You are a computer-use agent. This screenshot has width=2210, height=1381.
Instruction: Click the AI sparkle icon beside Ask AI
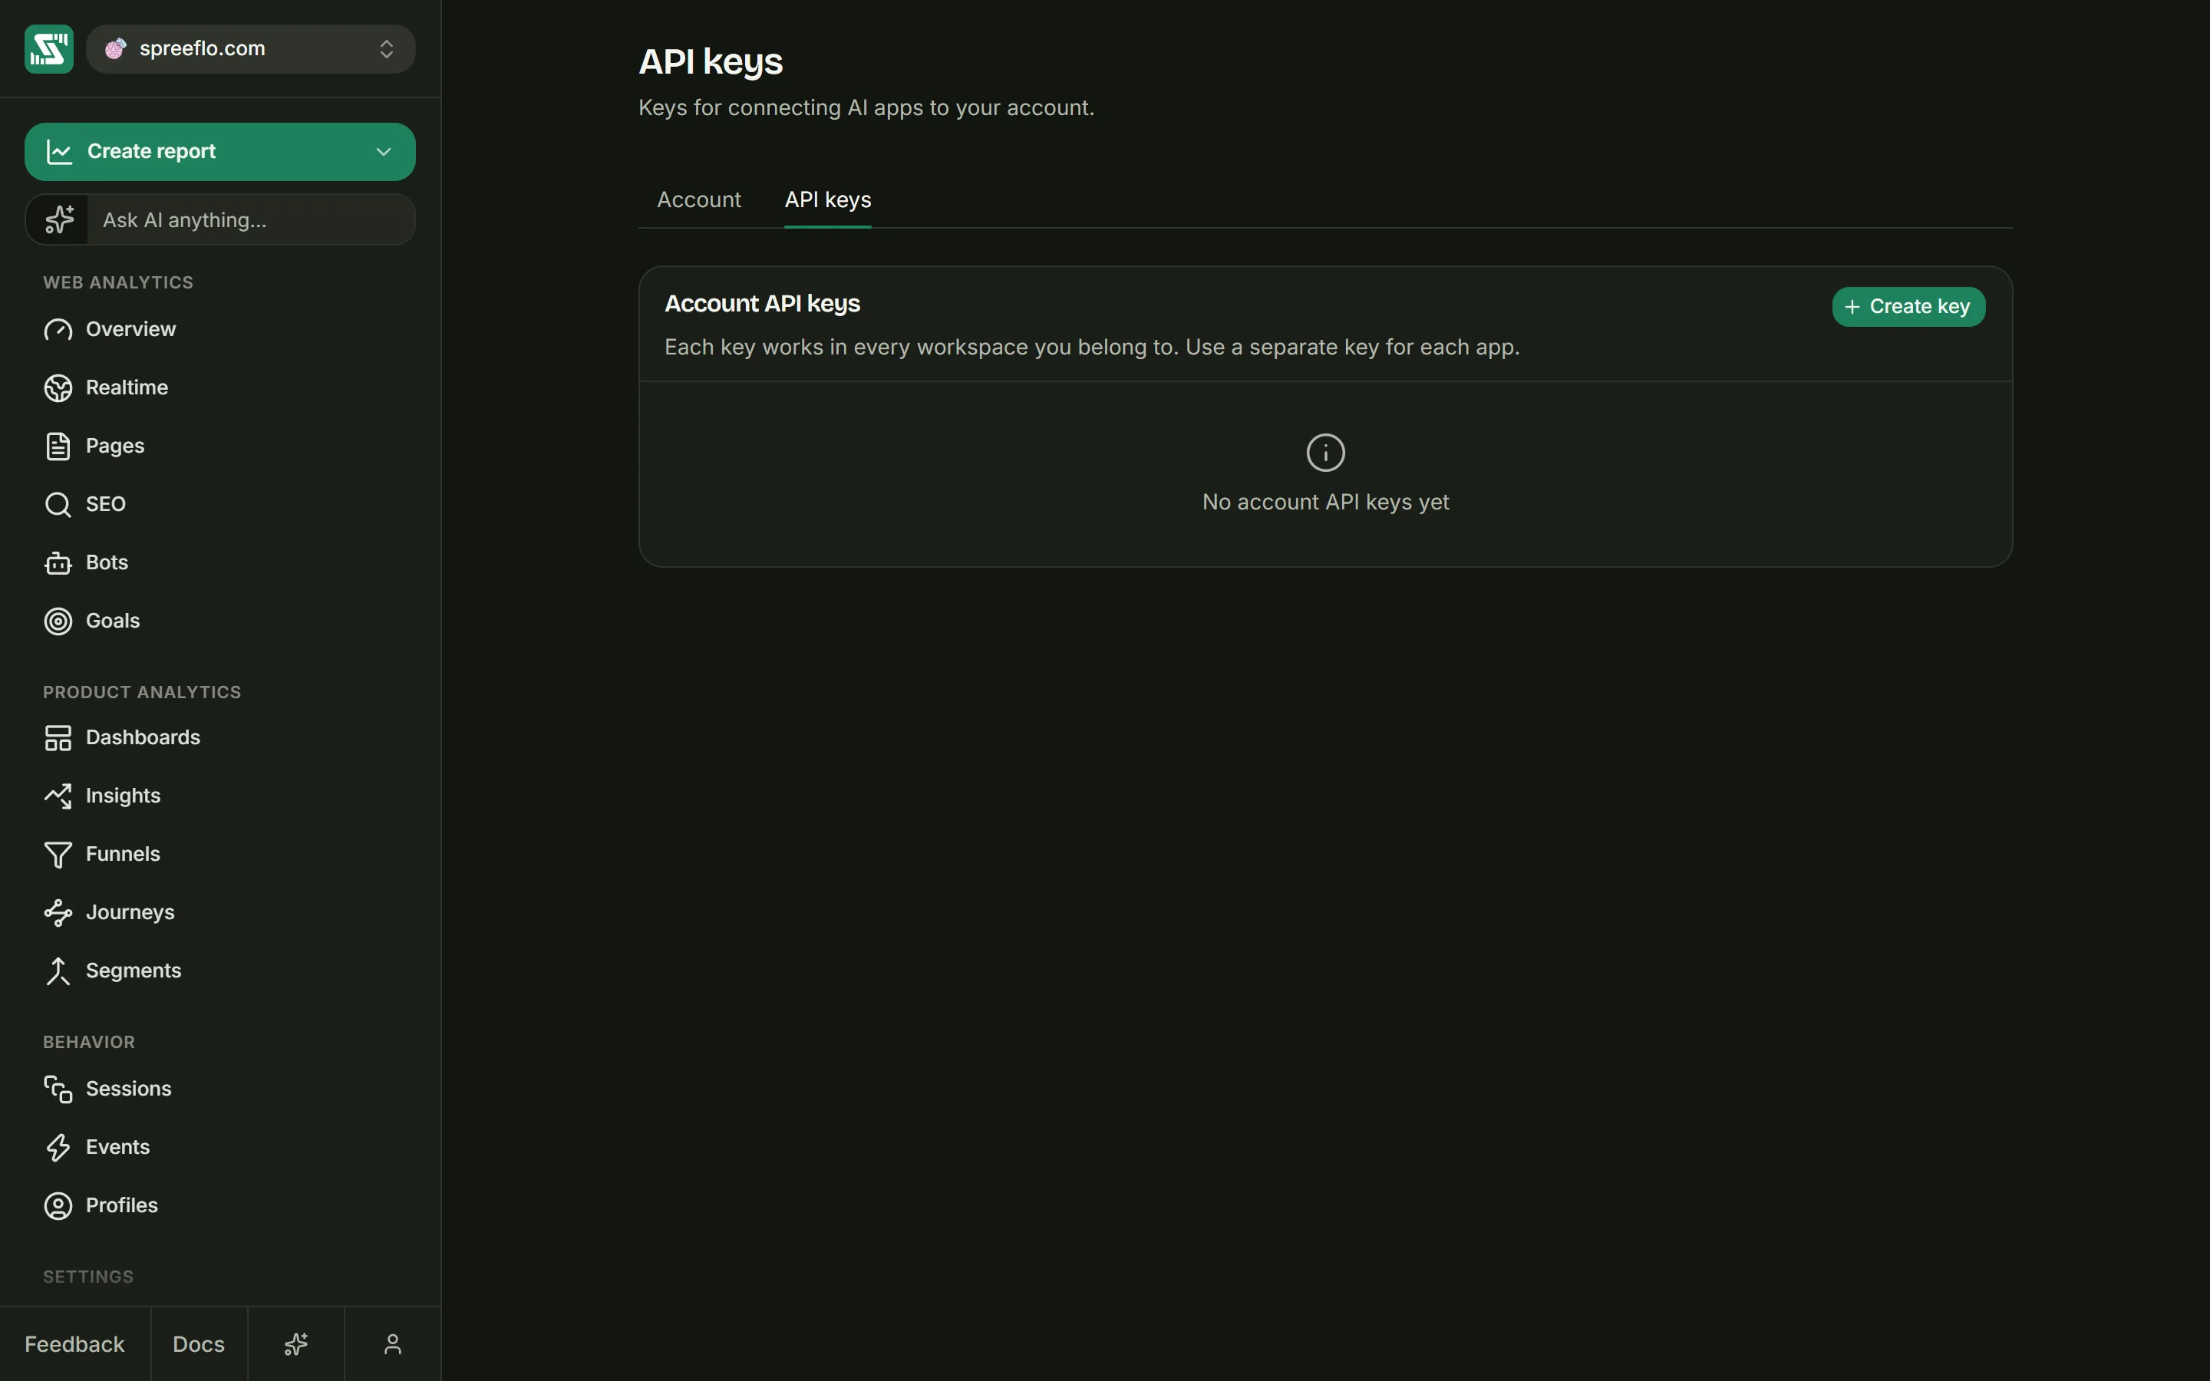[59, 219]
